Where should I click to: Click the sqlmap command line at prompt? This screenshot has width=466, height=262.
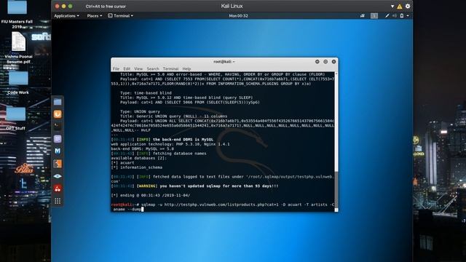[222, 207]
